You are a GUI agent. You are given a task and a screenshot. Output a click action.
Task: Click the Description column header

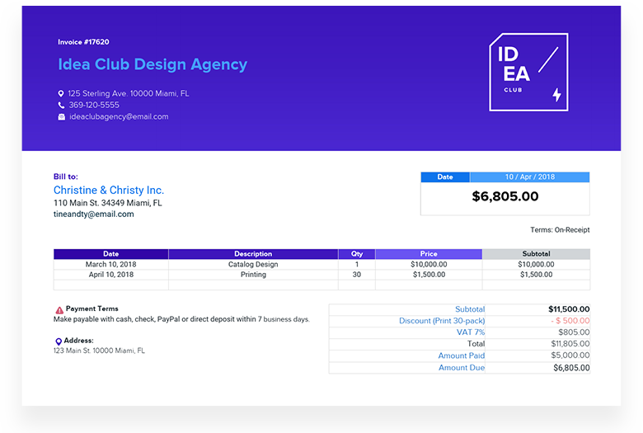click(x=253, y=254)
